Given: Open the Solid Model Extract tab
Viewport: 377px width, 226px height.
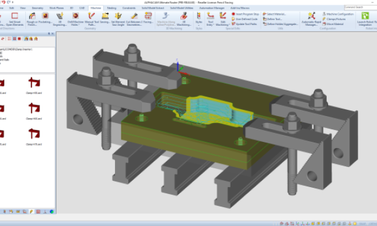Looking at the screenshot, I should 153,8.
